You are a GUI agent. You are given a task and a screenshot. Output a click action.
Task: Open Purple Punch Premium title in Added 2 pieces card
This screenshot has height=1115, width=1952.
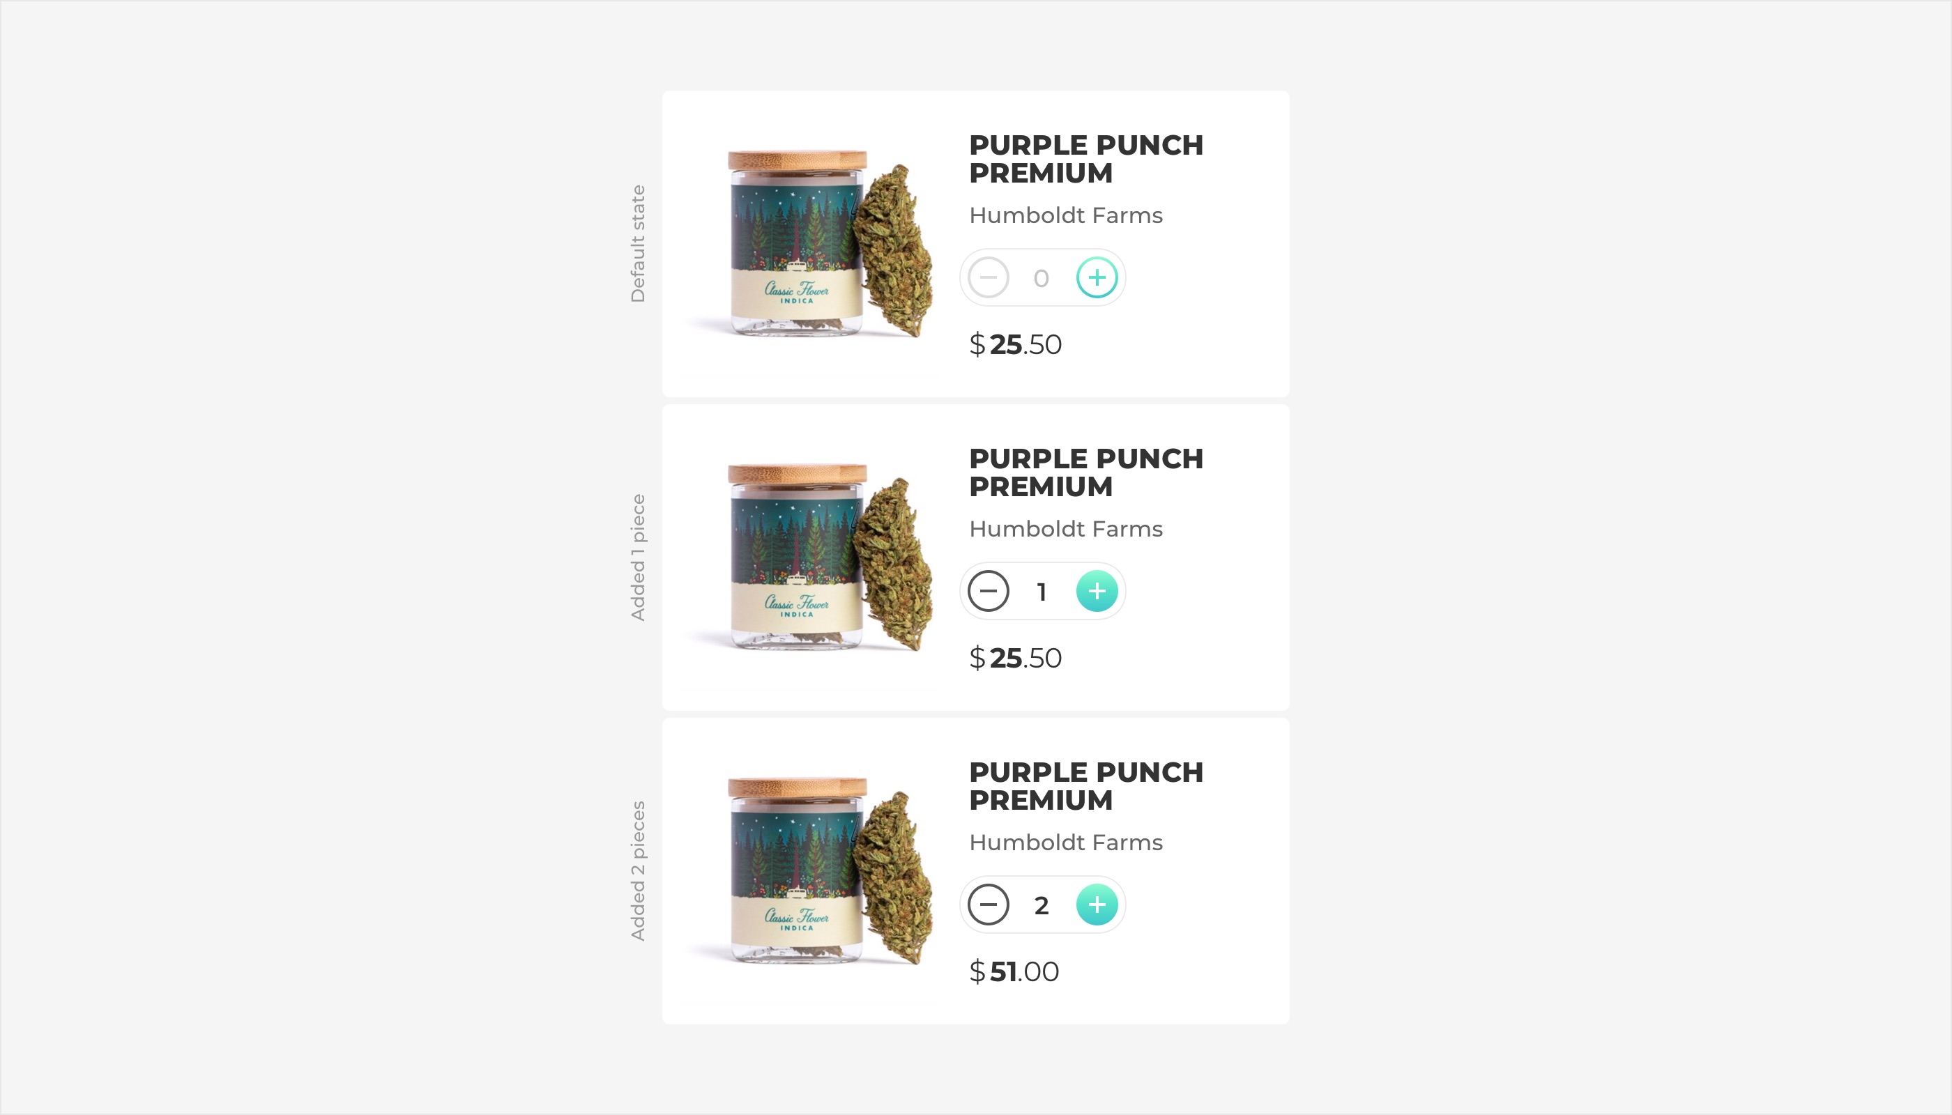tap(1085, 785)
